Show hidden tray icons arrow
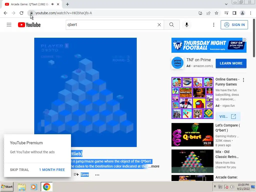The image size is (256, 192). 215,186
